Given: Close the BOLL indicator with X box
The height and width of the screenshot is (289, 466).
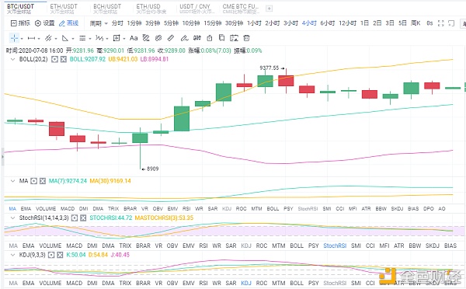Looking at the screenshot, I should tap(64, 59).
